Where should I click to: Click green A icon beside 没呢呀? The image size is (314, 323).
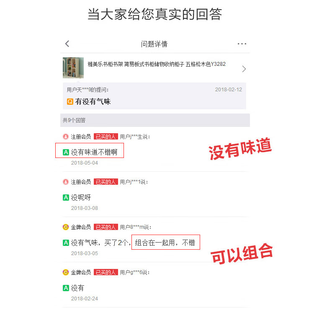click(x=66, y=198)
